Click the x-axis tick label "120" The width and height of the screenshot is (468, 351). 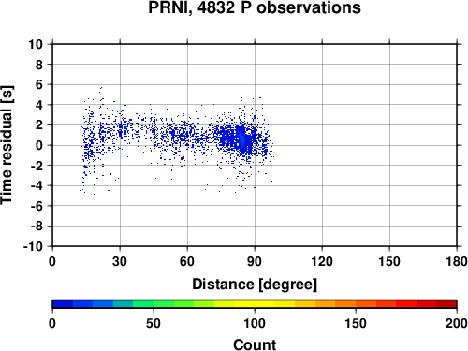pyautogui.click(x=322, y=261)
